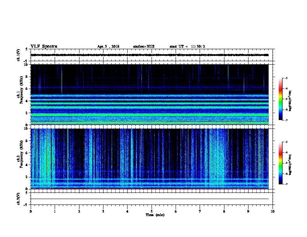Click the ch.2 spectrogram color scale bar

281,163
